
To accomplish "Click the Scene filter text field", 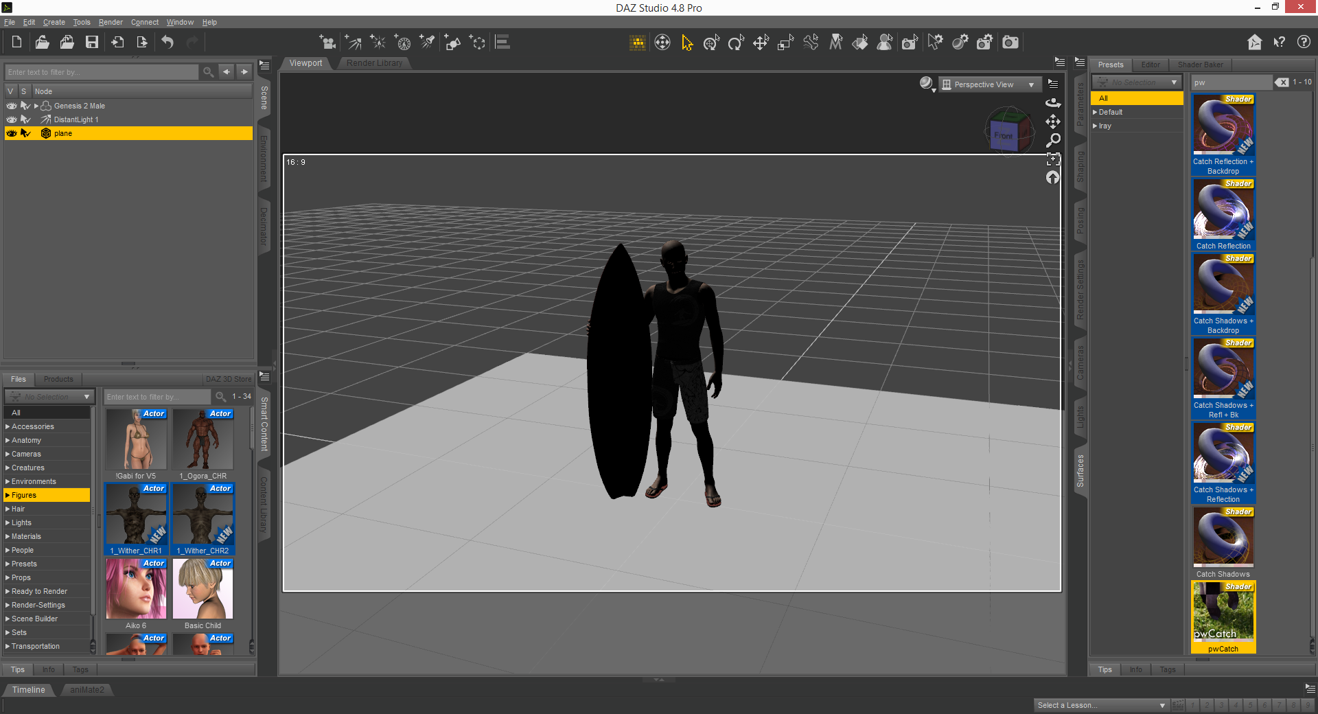I will 102,72.
